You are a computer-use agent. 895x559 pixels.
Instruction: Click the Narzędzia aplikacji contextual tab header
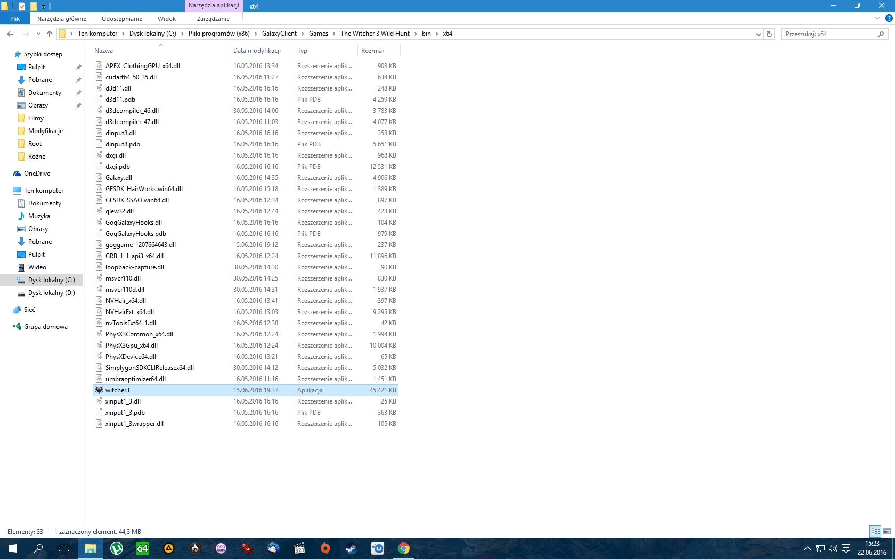coord(214,6)
